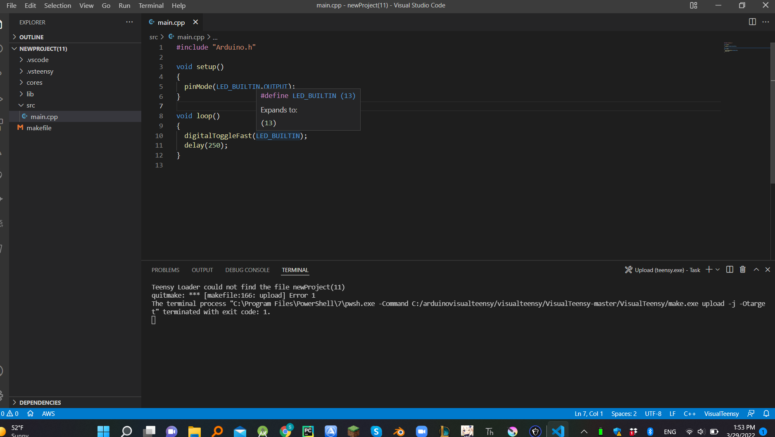The width and height of the screenshot is (775, 437).
Task: Switch to the PROBLEMS tab
Action: 165,270
